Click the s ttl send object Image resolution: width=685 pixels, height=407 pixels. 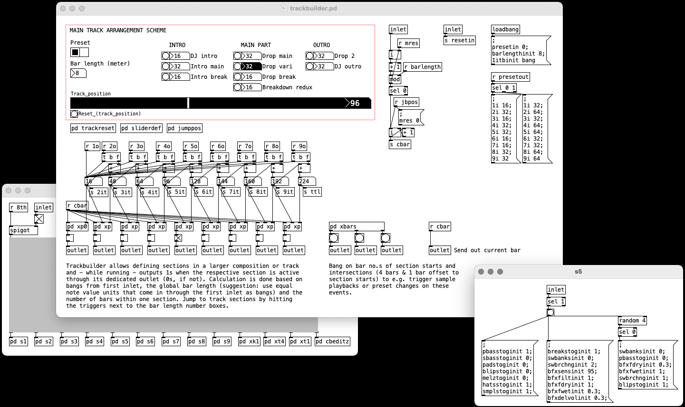click(x=312, y=192)
